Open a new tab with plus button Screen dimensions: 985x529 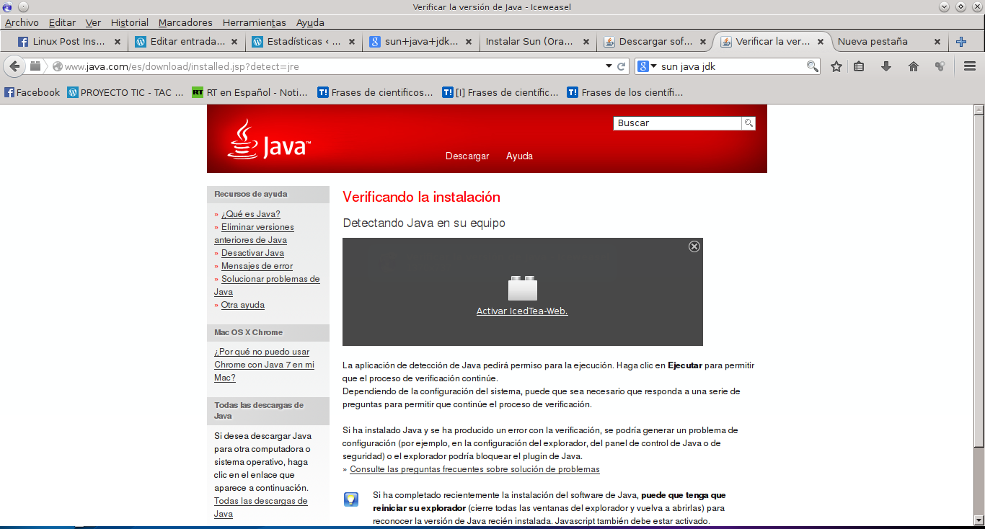click(960, 42)
